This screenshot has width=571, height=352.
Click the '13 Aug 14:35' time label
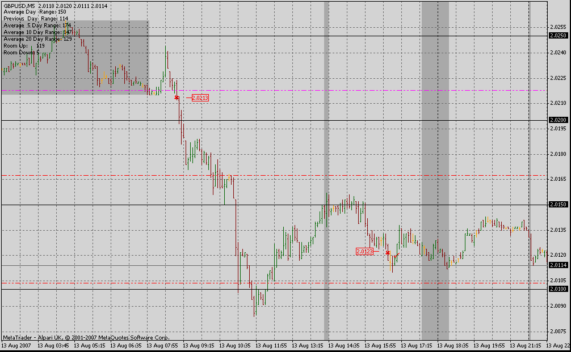point(344,345)
